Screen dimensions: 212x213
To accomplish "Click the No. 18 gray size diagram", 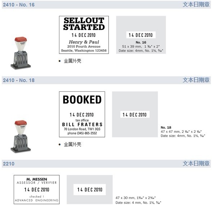I will click(x=135, y=114).
